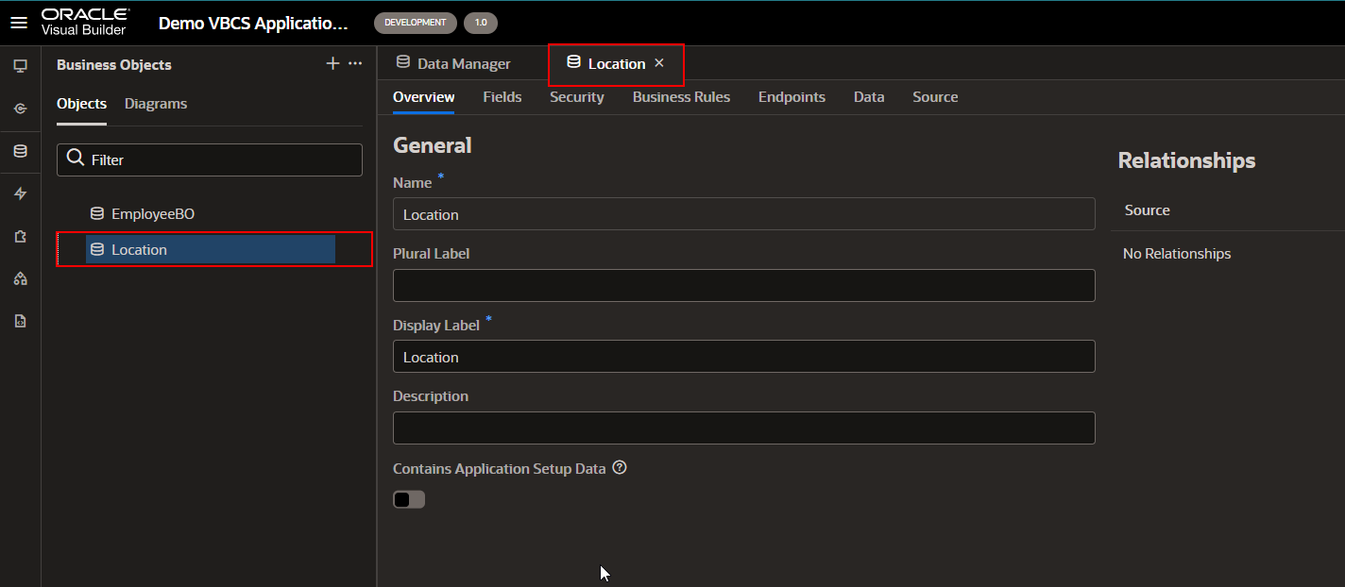
Task: Click the Demo VBCS Application title
Action: coord(253,23)
